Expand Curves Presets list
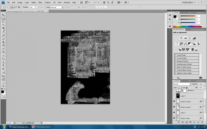 pos(176,58)
